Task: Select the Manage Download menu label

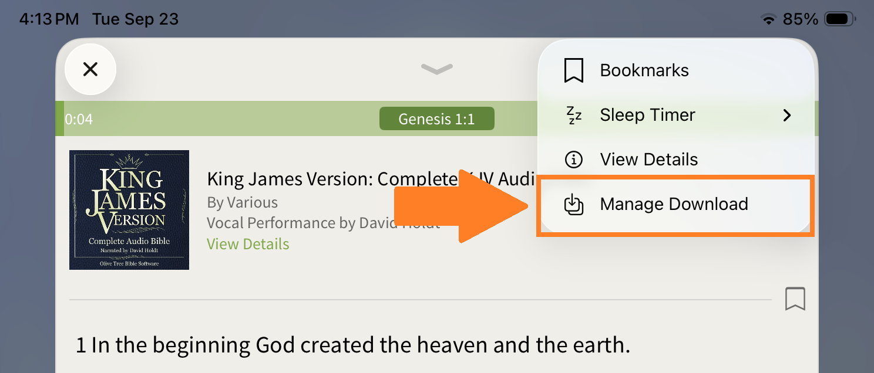Action: (674, 204)
